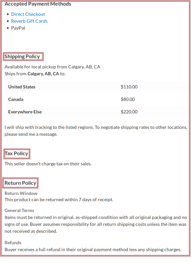The image size is (191, 262).
Task: Click the $220.00 shipping price
Action: pos(129,112)
